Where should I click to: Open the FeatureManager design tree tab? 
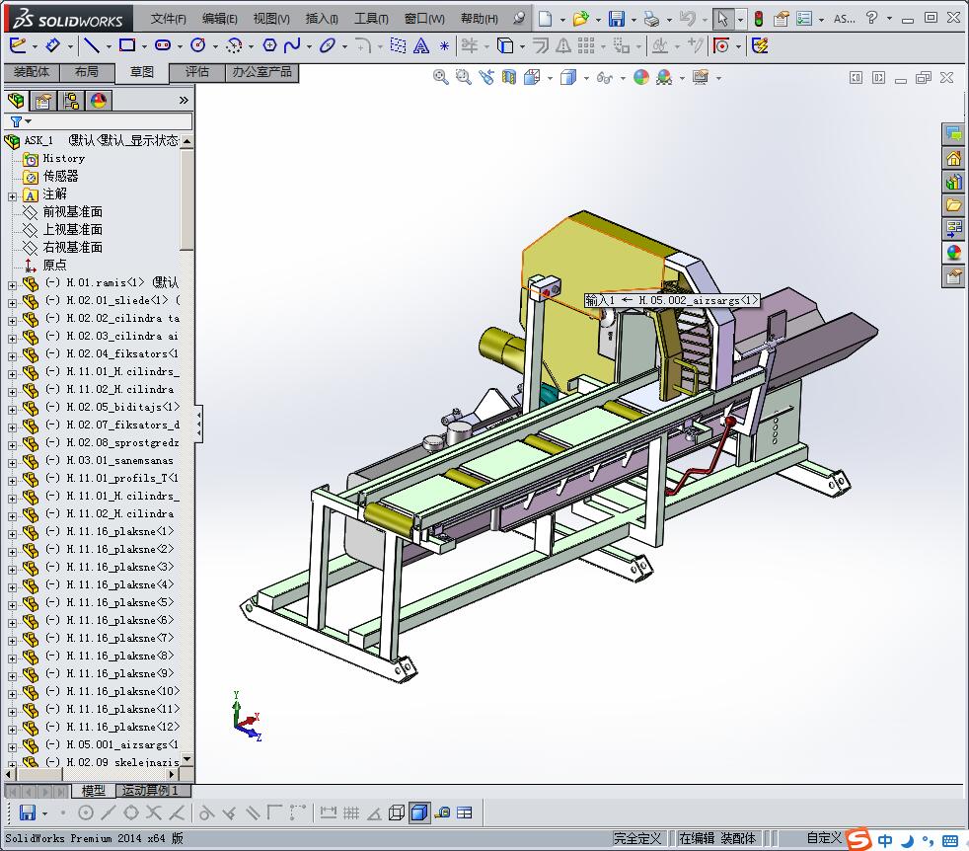click(x=16, y=101)
